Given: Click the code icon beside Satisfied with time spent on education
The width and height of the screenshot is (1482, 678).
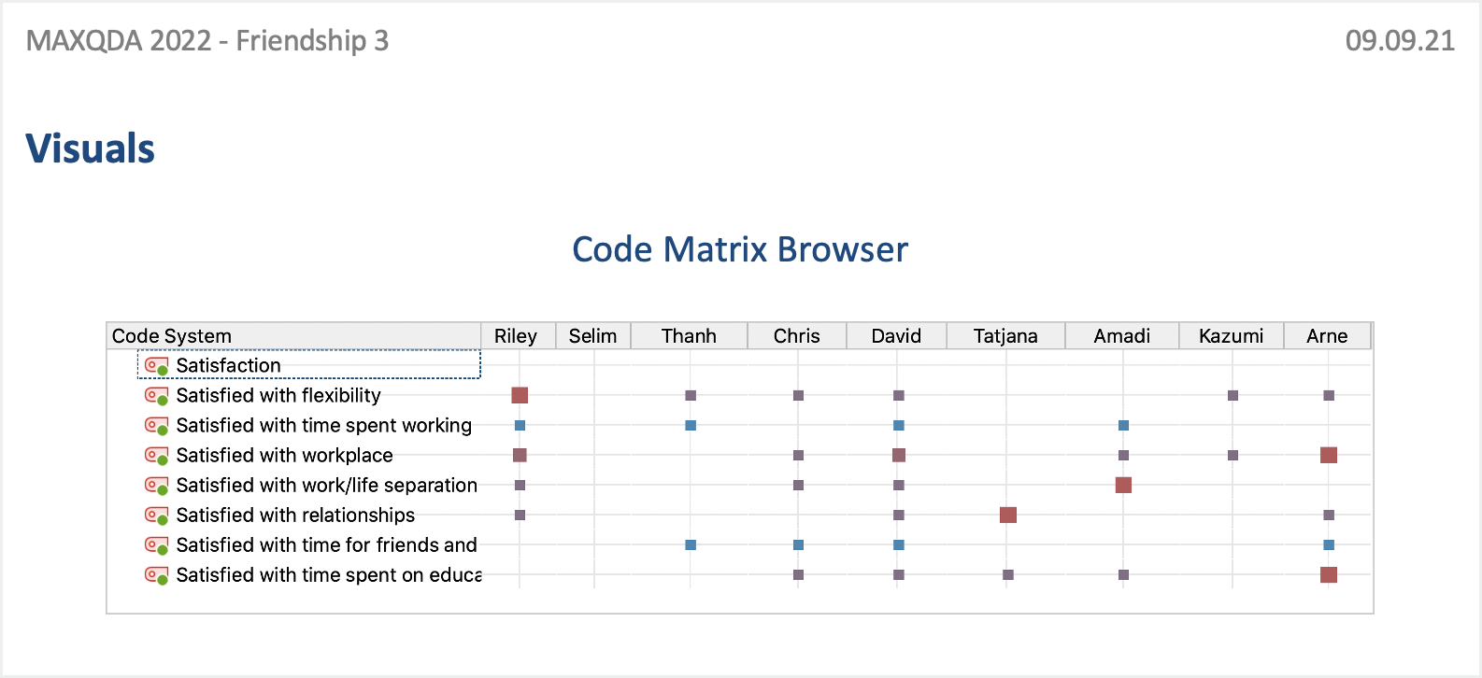Looking at the screenshot, I should click(x=156, y=574).
